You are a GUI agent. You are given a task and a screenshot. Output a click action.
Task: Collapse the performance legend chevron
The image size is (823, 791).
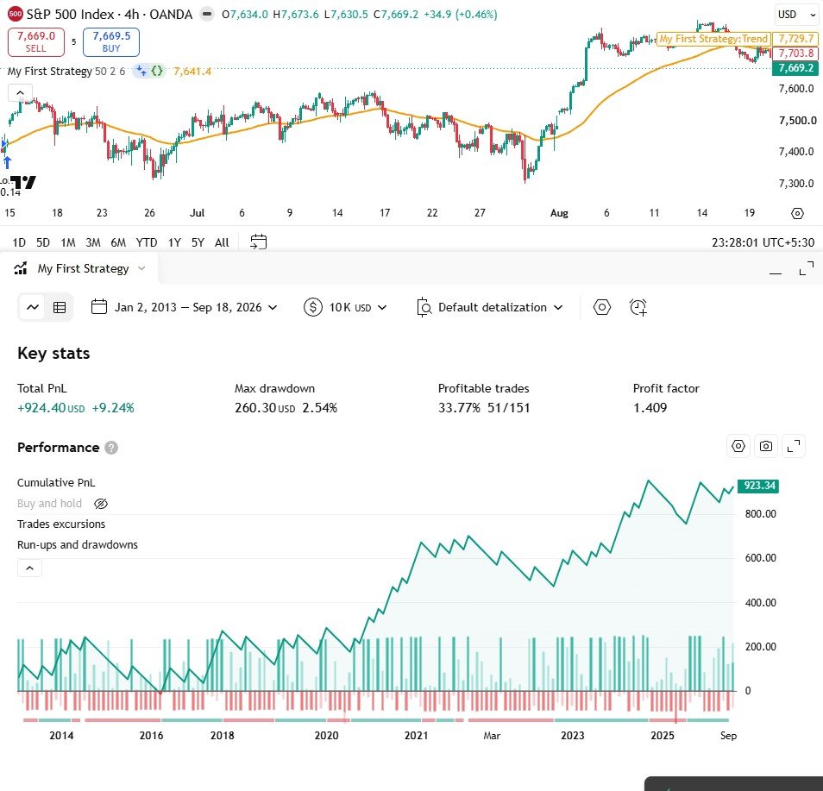tap(30, 568)
